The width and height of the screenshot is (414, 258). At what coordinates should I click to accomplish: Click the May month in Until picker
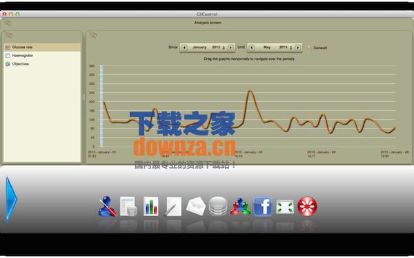(267, 47)
